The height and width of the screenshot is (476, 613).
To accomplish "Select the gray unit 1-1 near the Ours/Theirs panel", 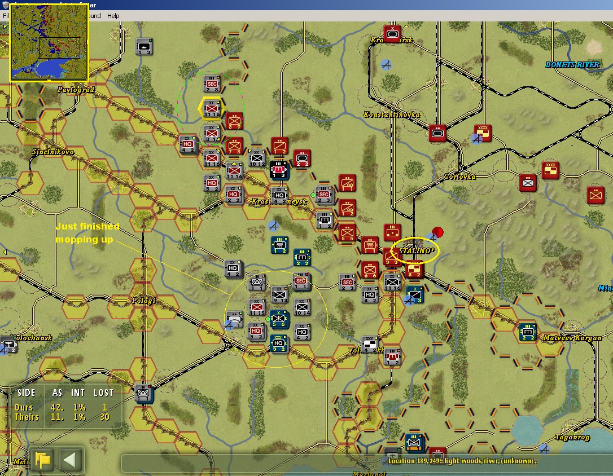I will pyautogui.click(x=144, y=393).
